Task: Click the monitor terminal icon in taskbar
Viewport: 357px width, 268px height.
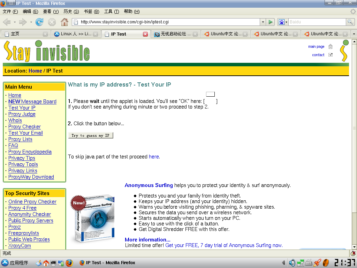Action: click(x=53, y=263)
